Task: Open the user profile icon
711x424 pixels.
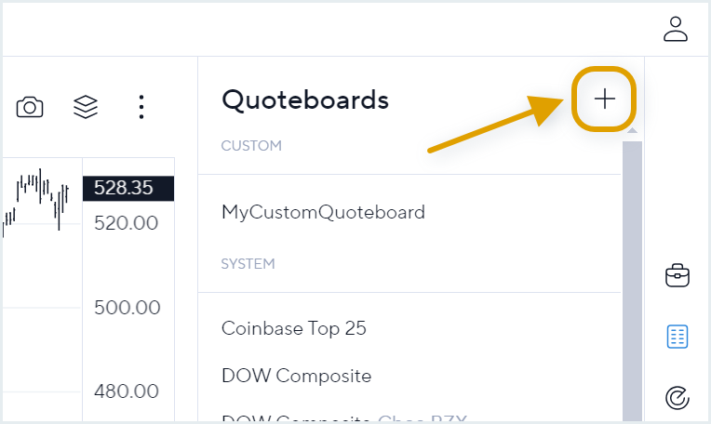Action: coord(676,29)
